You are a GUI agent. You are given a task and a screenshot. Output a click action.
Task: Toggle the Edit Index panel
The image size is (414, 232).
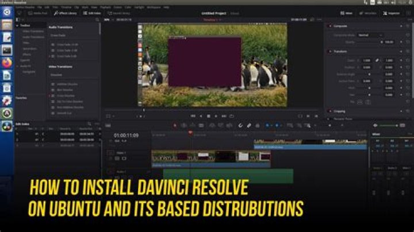point(92,13)
